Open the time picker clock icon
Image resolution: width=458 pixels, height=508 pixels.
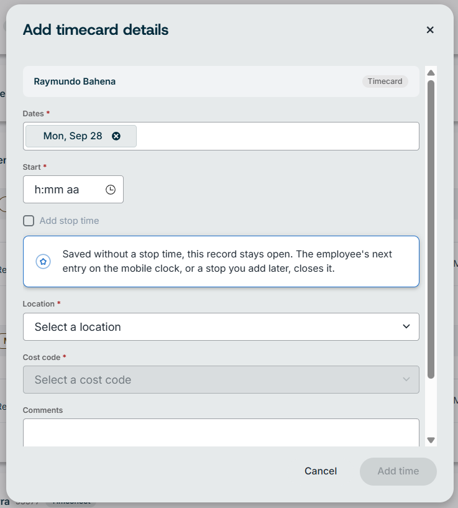[111, 190]
